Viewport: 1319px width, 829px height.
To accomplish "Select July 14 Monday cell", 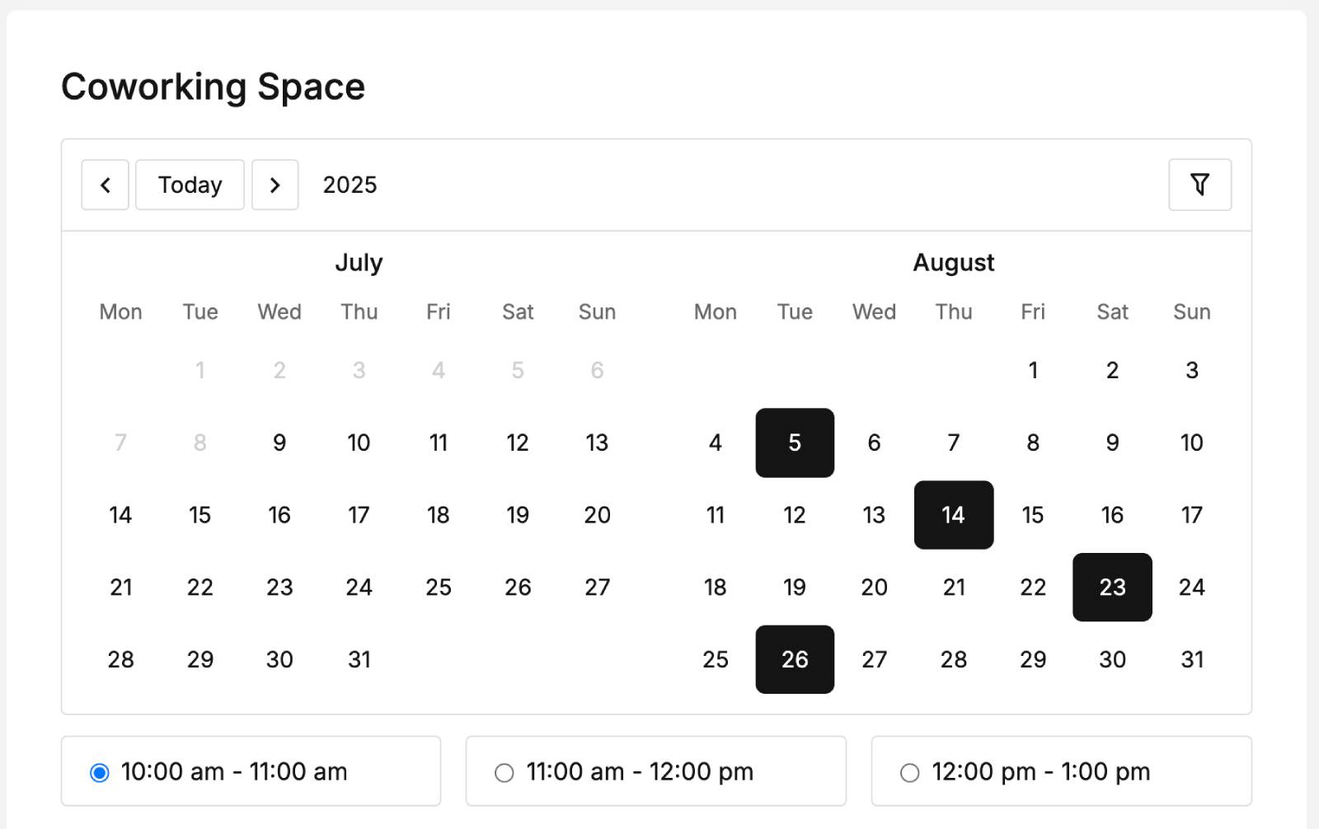I will [x=120, y=515].
